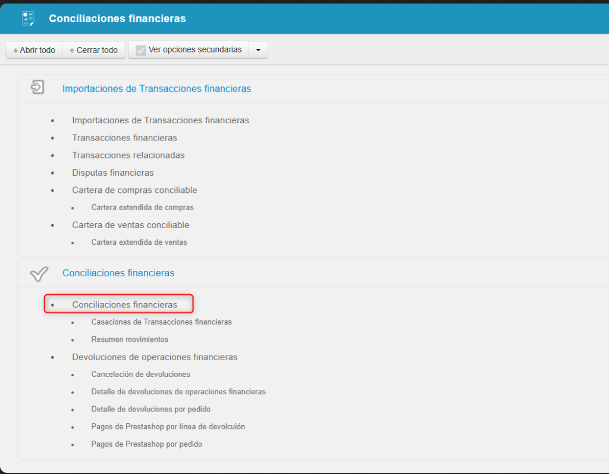
Task: Open Importaciones de Transacciones financieras list item
Action: click(161, 120)
